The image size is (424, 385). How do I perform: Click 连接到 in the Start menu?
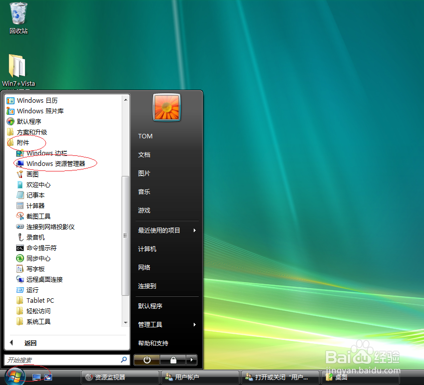point(147,286)
